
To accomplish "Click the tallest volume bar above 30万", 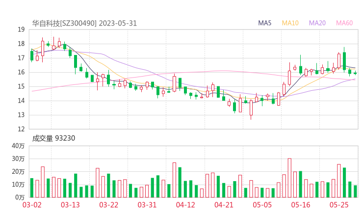I will (x=289, y=178).
